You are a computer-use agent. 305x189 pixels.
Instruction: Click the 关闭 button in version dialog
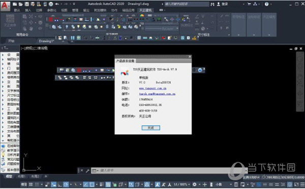tap(151, 128)
